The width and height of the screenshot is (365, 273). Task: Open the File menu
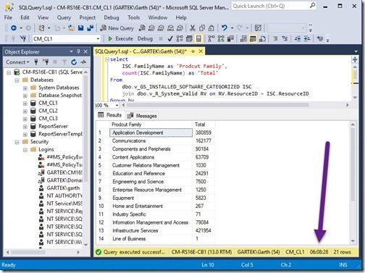[8, 17]
